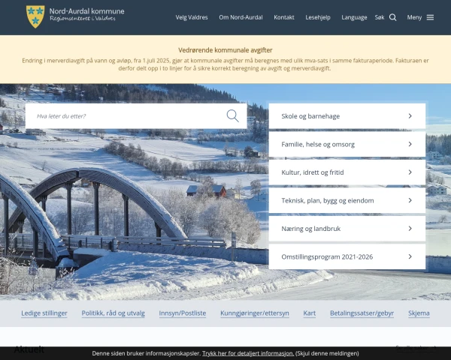This screenshot has height=360, width=451.
Task: Open the Innsyn/Postliste link
Action: pyautogui.click(x=183, y=313)
